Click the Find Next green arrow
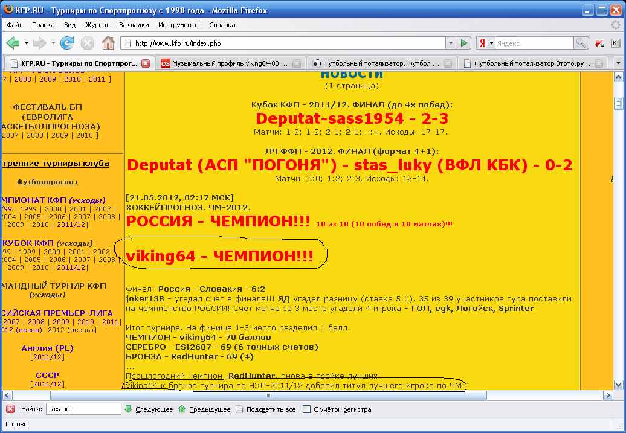 coord(128,409)
